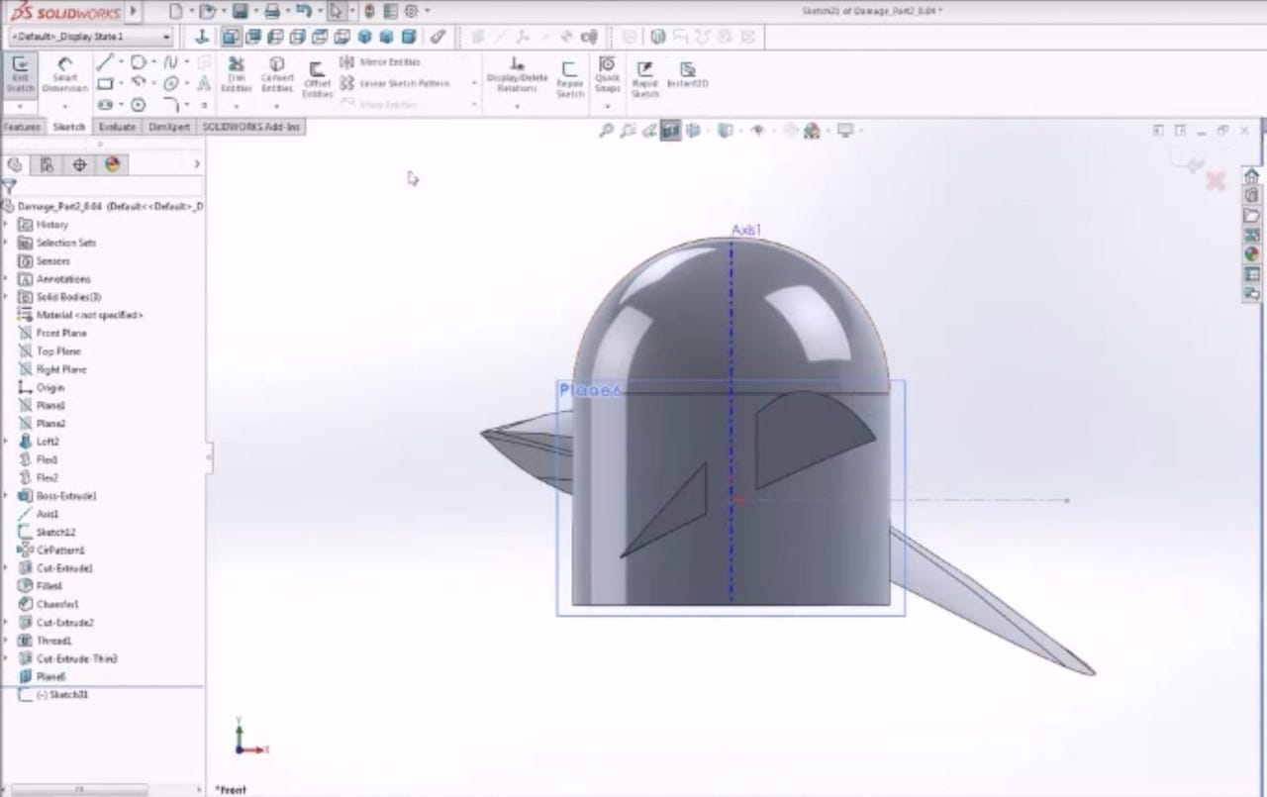Click the Repair Sketch icon
Screen dimensions: 1267x797
[x=569, y=77]
